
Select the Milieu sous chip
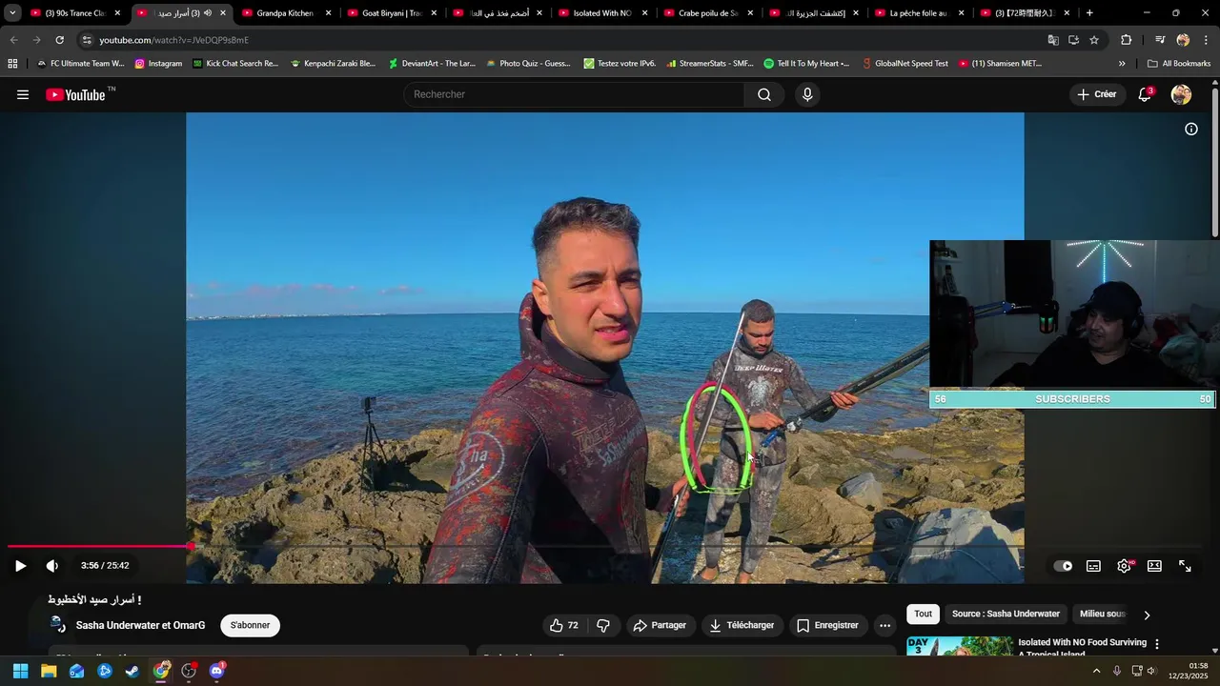1103,614
